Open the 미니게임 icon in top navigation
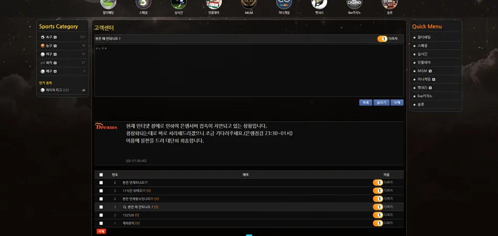The width and height of the screenshot is (498, 236). coord(284,4)
